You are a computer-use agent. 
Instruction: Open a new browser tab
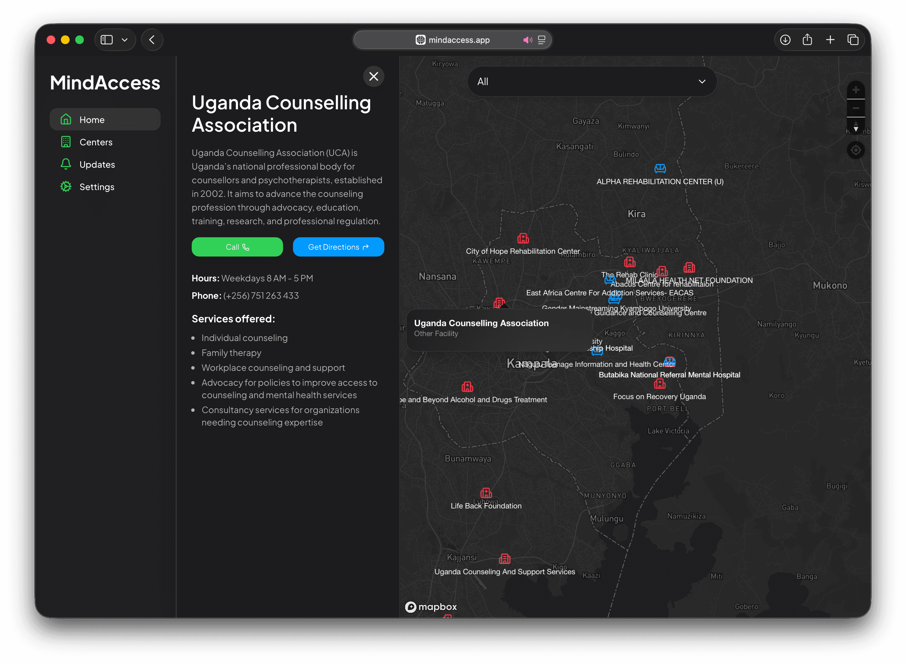830,40
